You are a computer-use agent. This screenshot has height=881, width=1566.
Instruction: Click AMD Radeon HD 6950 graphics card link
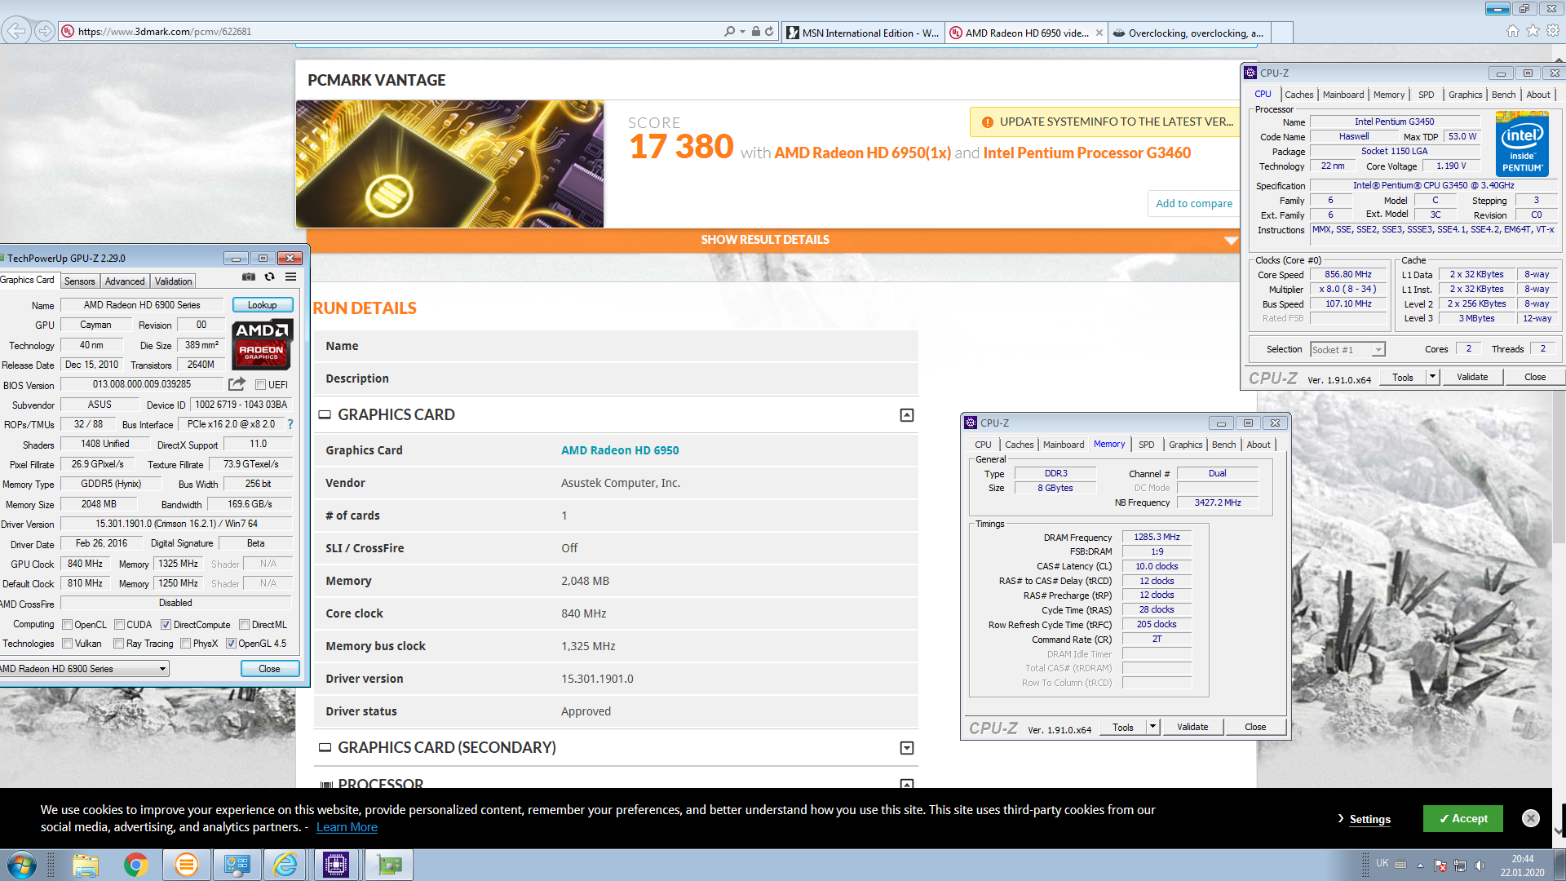pyautogui.click(x=620, y=450)
